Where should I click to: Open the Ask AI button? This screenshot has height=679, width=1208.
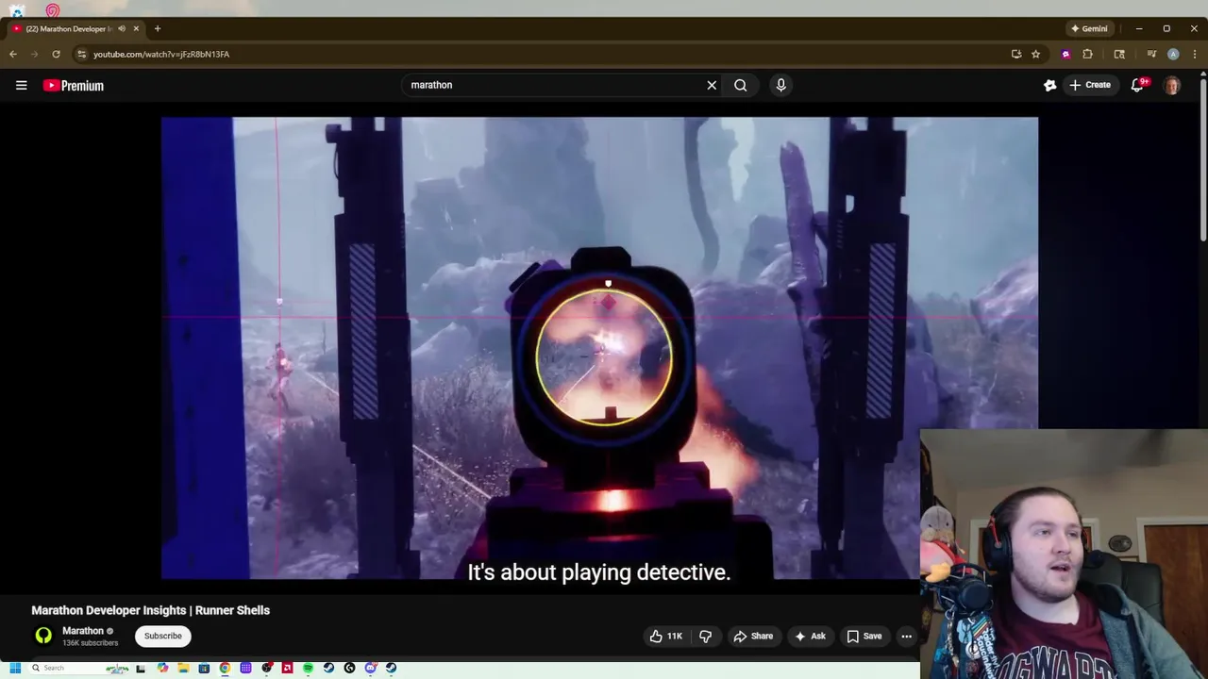pyautogui.click(x=810, y=637)
